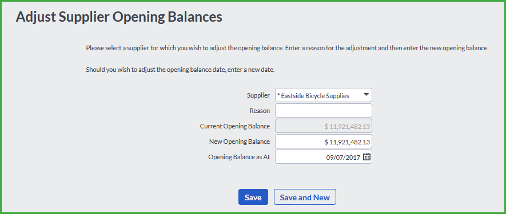Click the Opening Balance as At date field
The image size is (506, 214).
coord(324,157)
